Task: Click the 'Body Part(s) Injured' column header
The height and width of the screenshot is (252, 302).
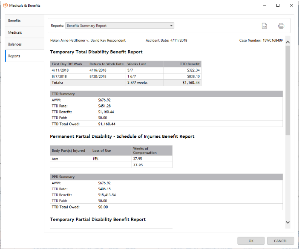Action: point(70,151)
